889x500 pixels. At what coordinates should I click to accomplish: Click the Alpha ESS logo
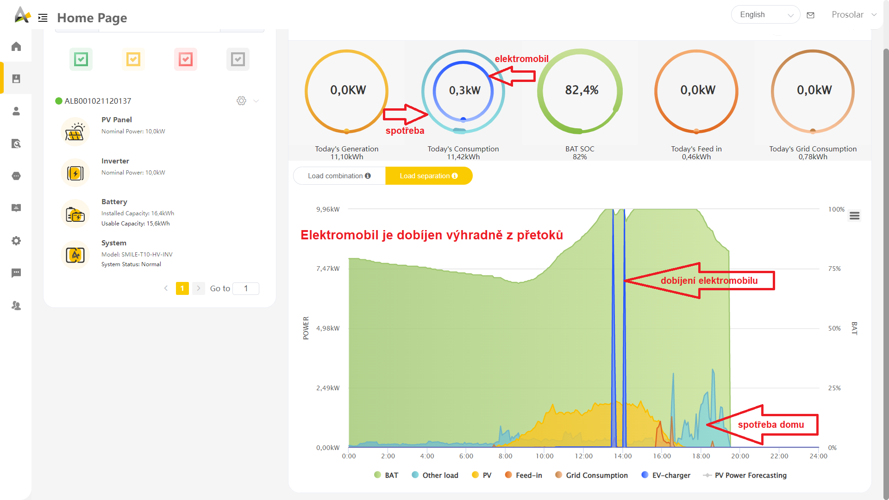[22, 15]
